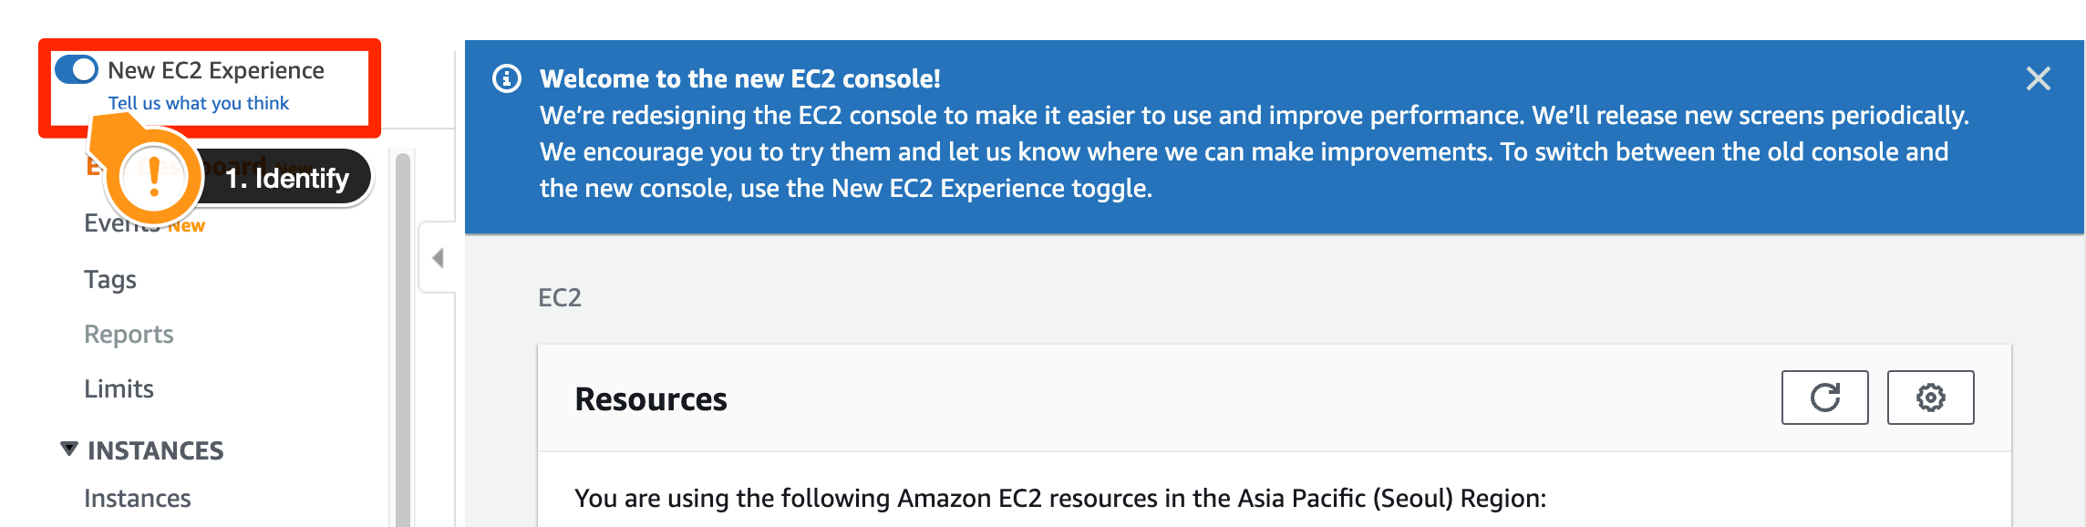Refresh the Resources panel
The height and width of the screenshot is (527, 2086).
tap(1824, 398)
